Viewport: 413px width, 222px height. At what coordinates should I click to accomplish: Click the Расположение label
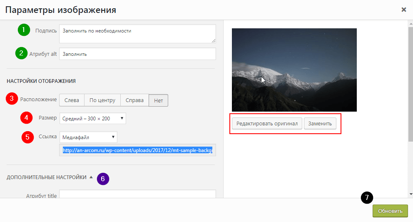38,100
